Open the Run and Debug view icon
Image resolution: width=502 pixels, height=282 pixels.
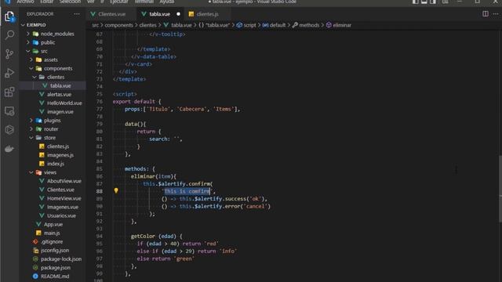point(9,73)
